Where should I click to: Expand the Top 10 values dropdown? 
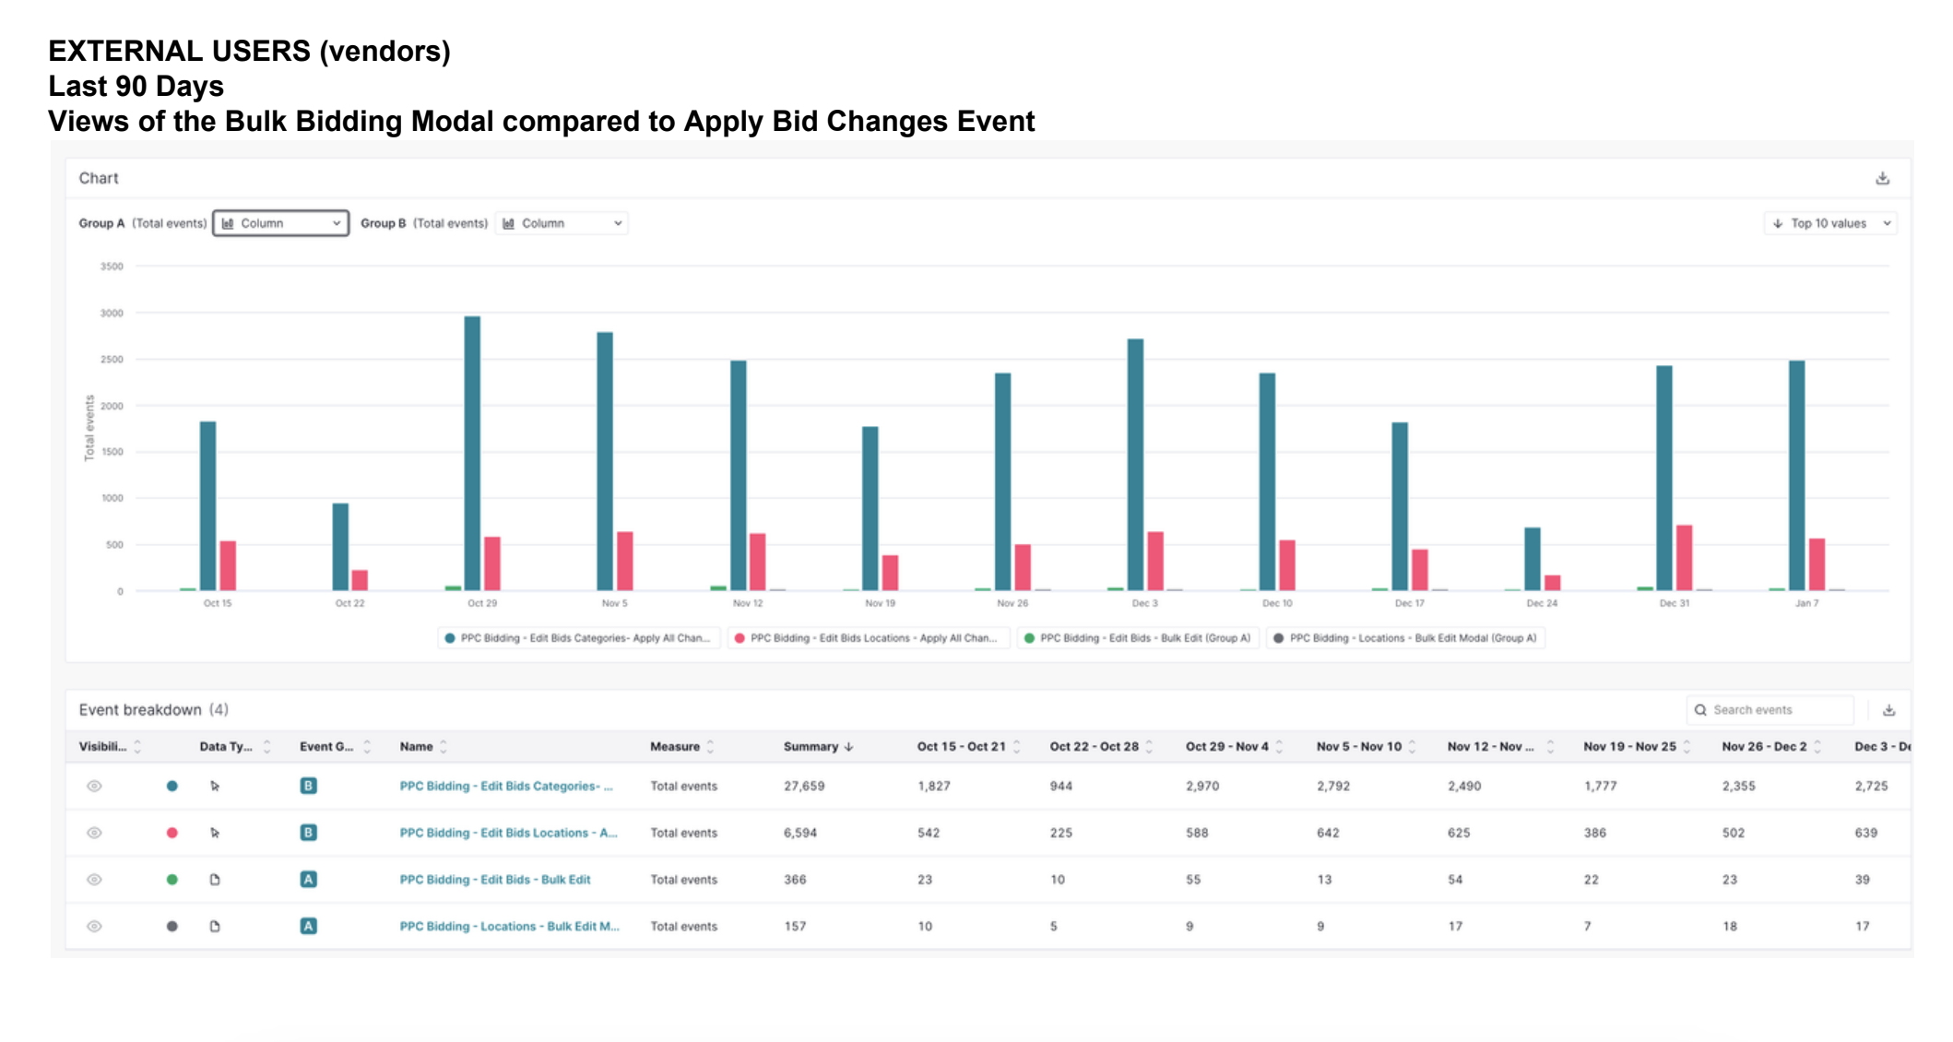click(x=1830, y=223)
